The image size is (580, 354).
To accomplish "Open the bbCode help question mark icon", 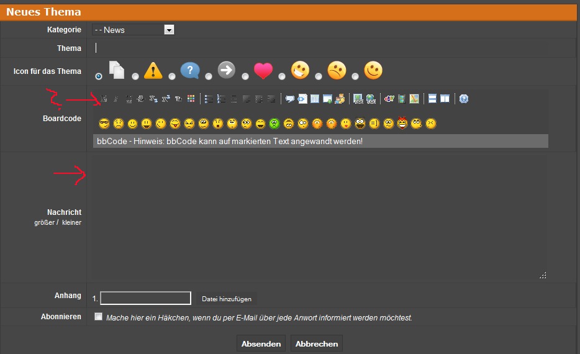I will click(464, 99).
